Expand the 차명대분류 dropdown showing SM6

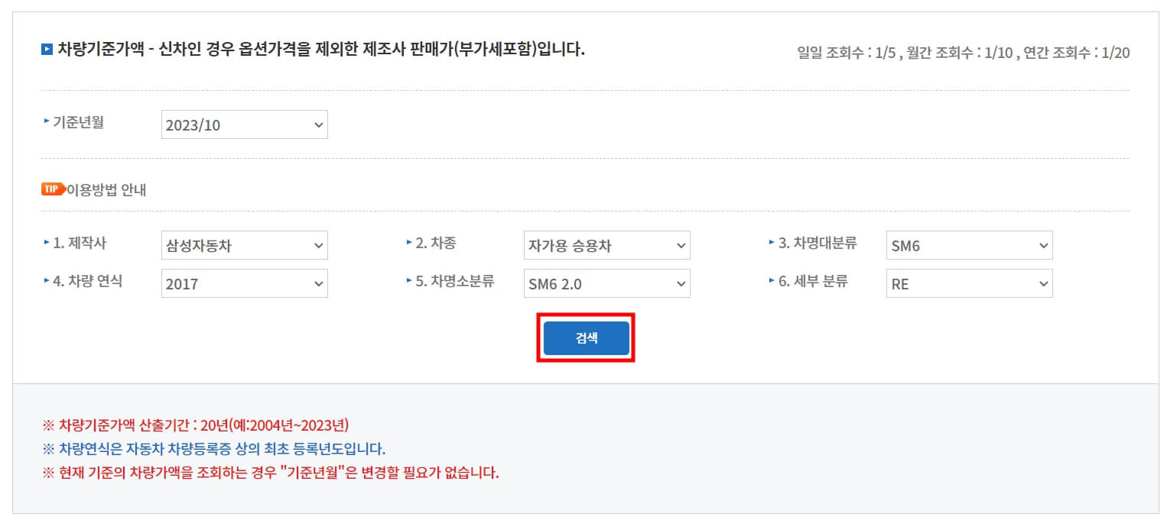969,245
